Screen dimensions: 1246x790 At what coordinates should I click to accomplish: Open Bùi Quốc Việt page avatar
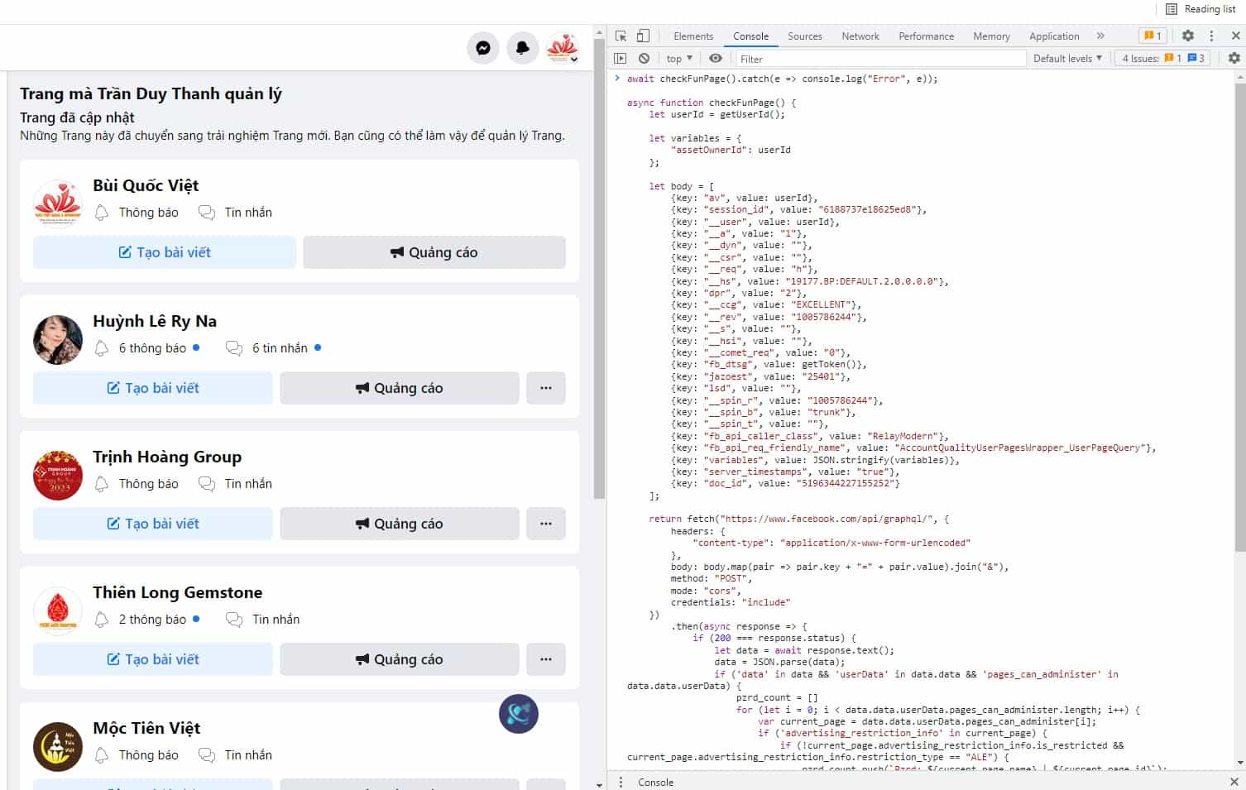pyautogui.click(x=58, y=204)
